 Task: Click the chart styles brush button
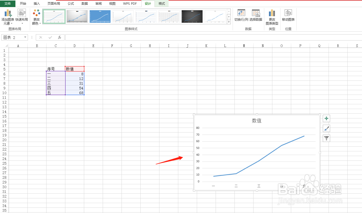pos(326,128)
